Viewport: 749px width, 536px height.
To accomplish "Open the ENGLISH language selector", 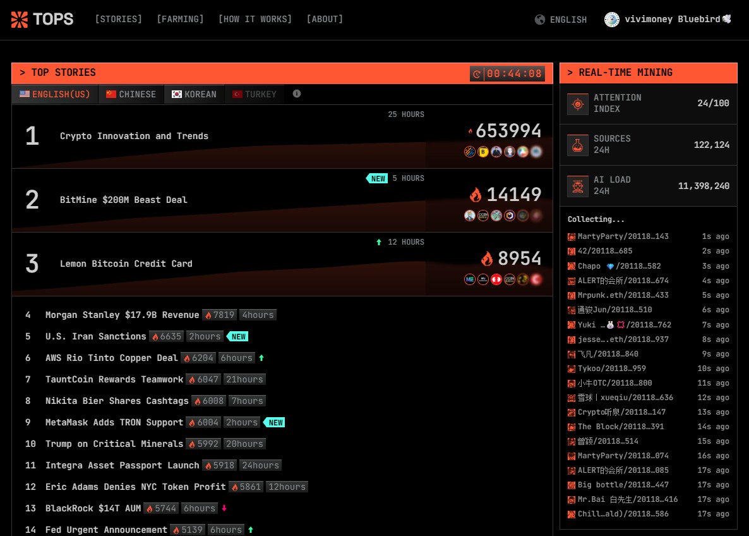I will pyautogui.click(x=561, y=20).
